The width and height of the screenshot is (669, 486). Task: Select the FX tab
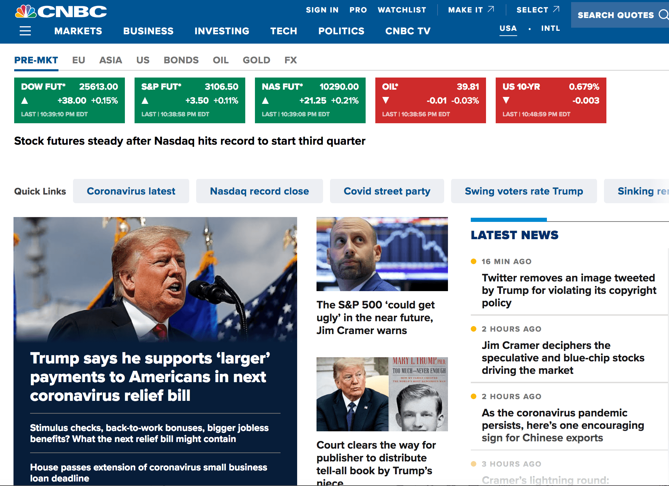click(x=291, y=60)
